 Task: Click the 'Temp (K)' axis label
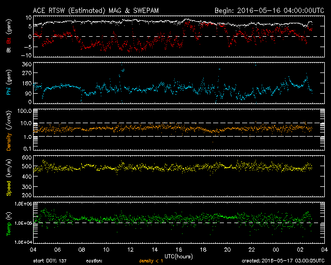point(9,224)
